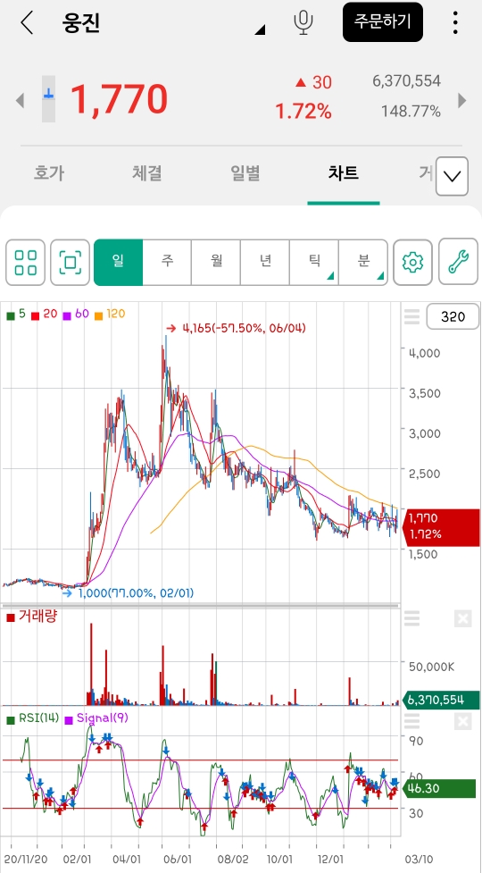Open chart settings gear icon
The width and height of the screenshot is (482, 873).
click(412, 262)
